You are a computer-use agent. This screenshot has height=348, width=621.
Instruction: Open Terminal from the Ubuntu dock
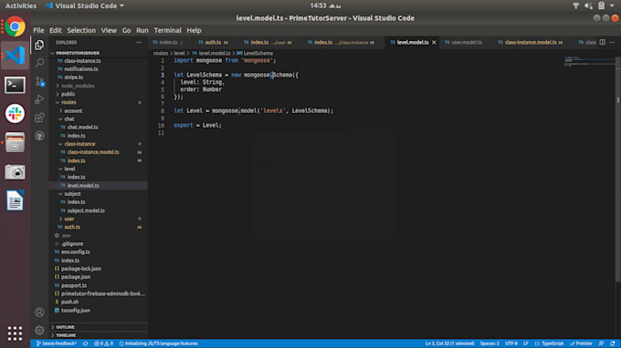pyautogui.click(x=15, y=85)
